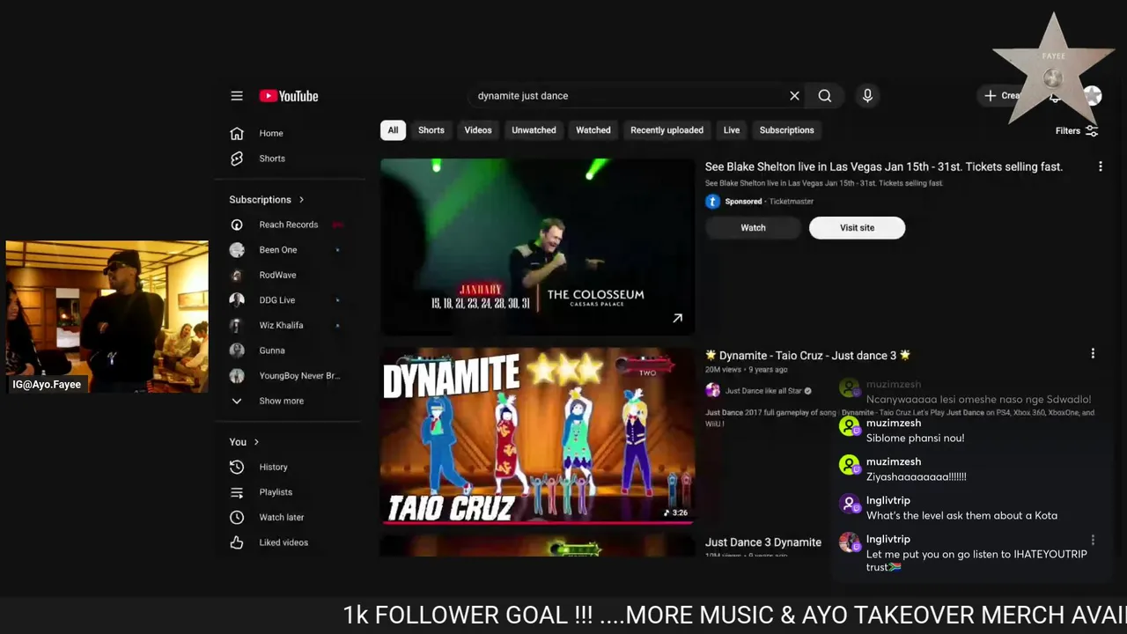The height and width of the screenshot is (634, 1127).
Task: Click the Shorts icon in sidebar
Action: point(237,158)
